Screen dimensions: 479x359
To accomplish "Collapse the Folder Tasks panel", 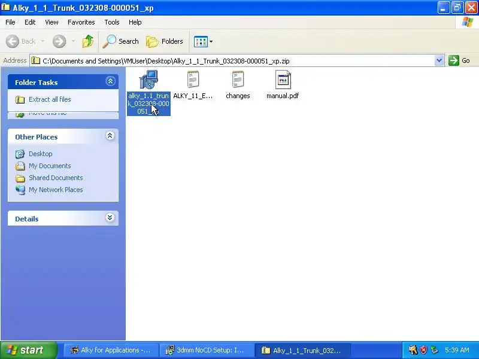I will pos(110,81).
